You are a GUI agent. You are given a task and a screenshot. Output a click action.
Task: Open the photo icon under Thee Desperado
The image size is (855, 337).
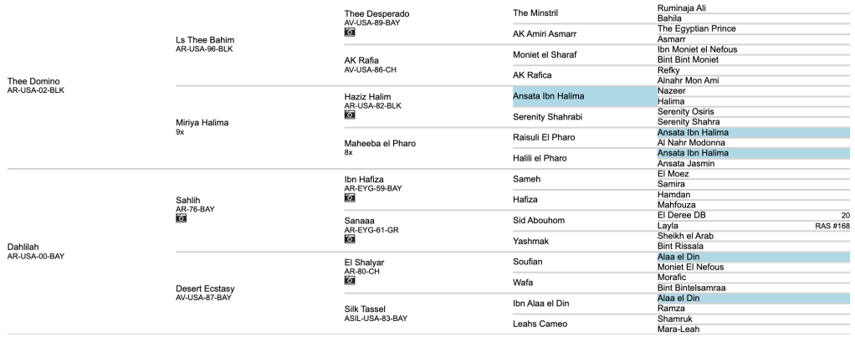tap(350, 32)
